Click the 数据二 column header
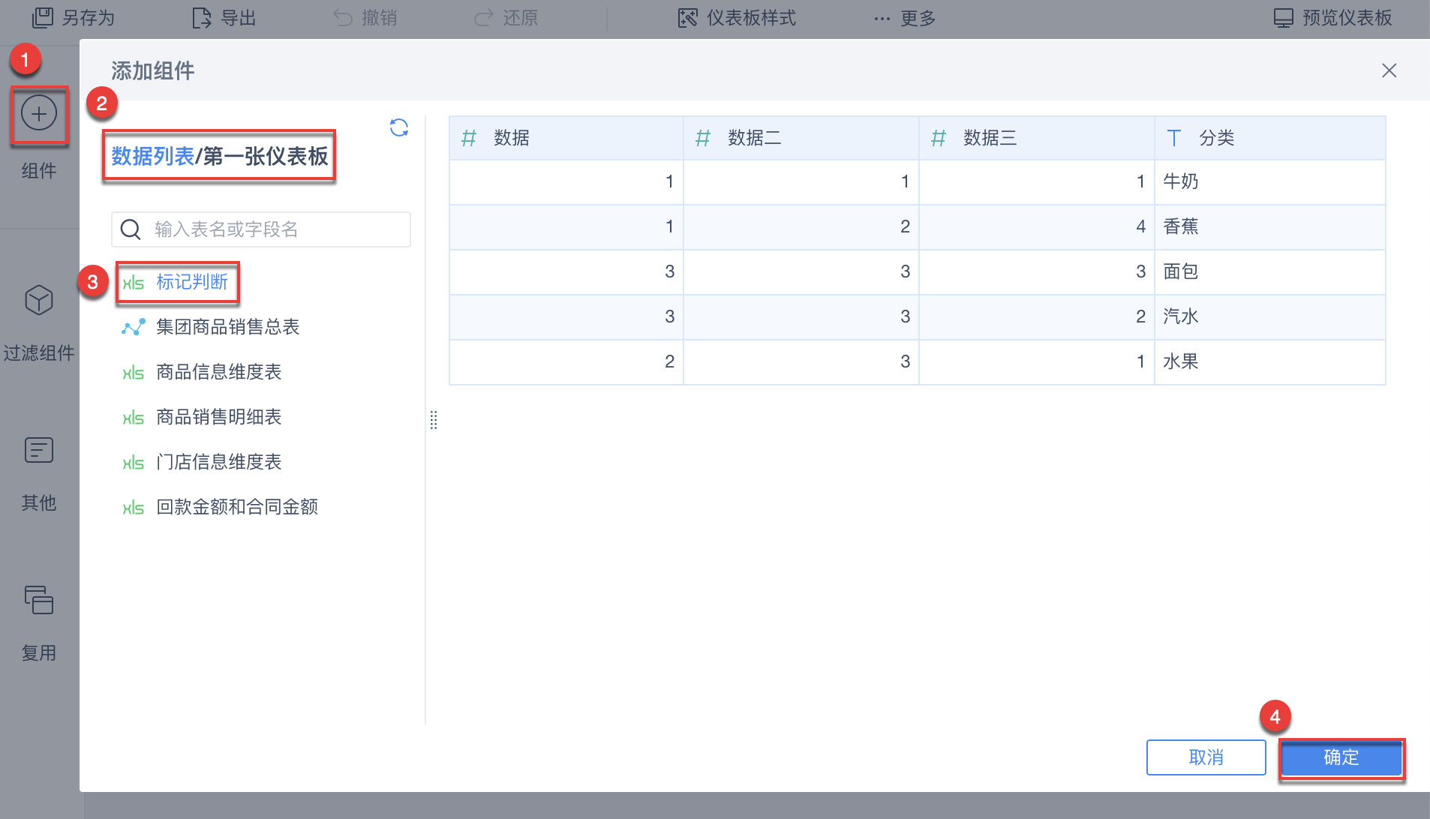Image resolution: width=1430 pixels, height=819 pixels. 801,138
